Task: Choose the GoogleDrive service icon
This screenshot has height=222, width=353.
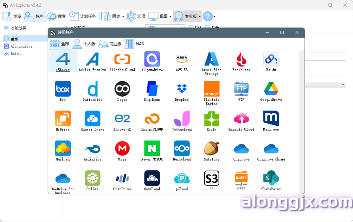Action: (x=271, y=89)
